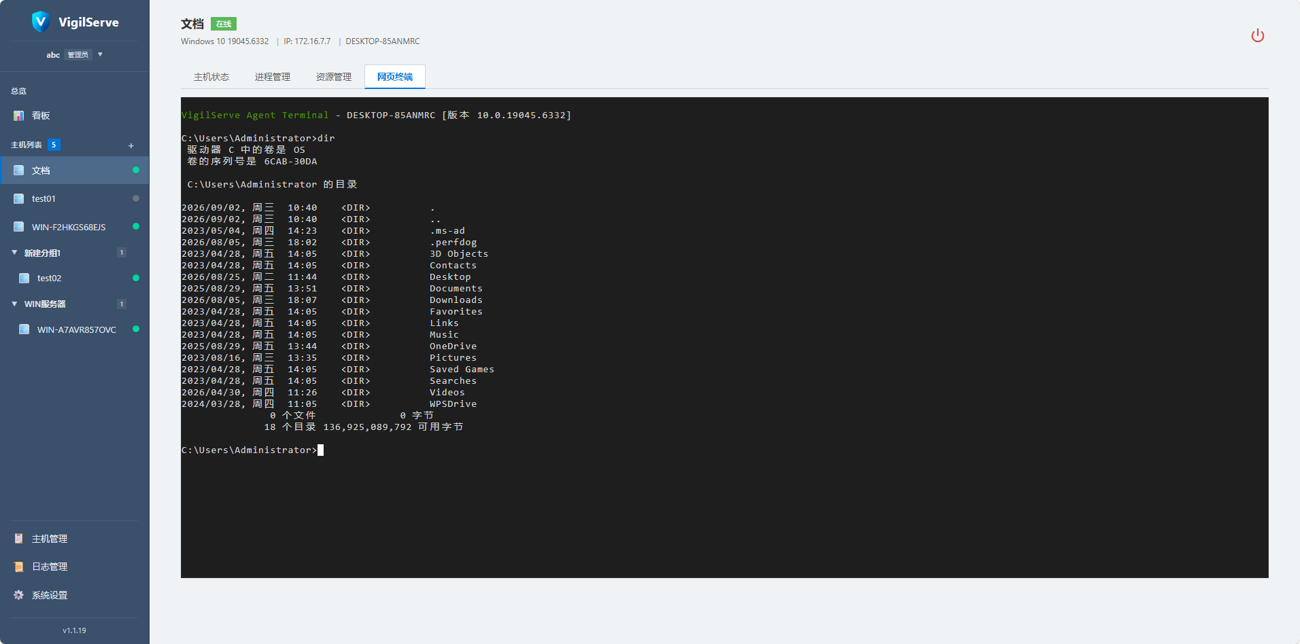Click the 6CAB-30DA volume serial number
This screenshot has height=644, width=1300.
tap(291, 162)
